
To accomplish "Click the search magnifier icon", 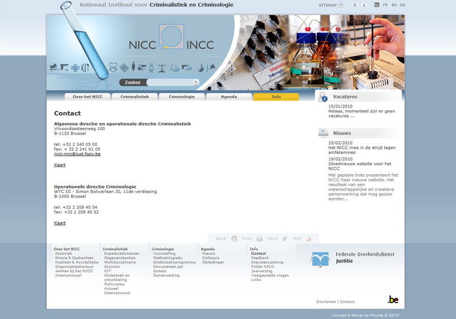I will tap(196, 82).
